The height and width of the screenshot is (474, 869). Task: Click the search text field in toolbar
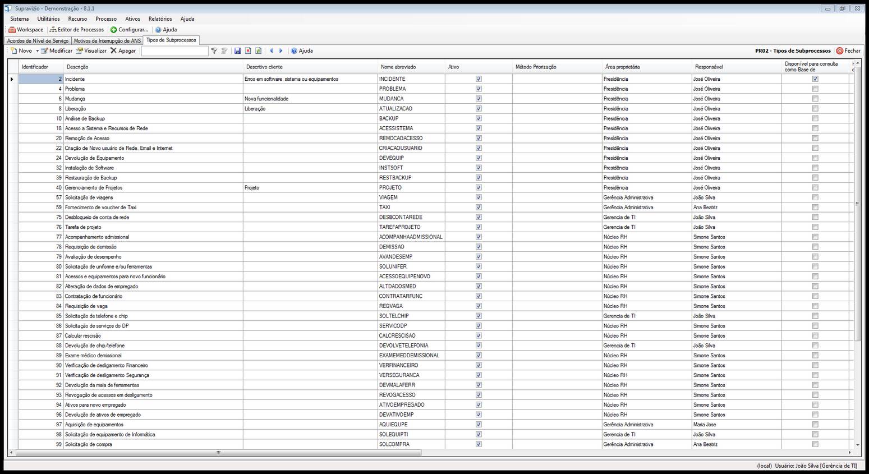pos(174,51)
